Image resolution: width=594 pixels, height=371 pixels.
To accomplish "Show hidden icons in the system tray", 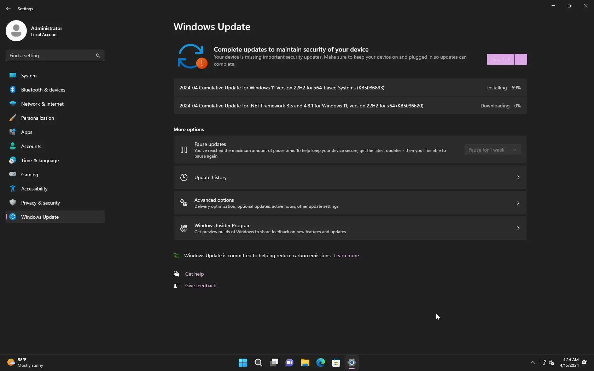I will pos(533,363).
